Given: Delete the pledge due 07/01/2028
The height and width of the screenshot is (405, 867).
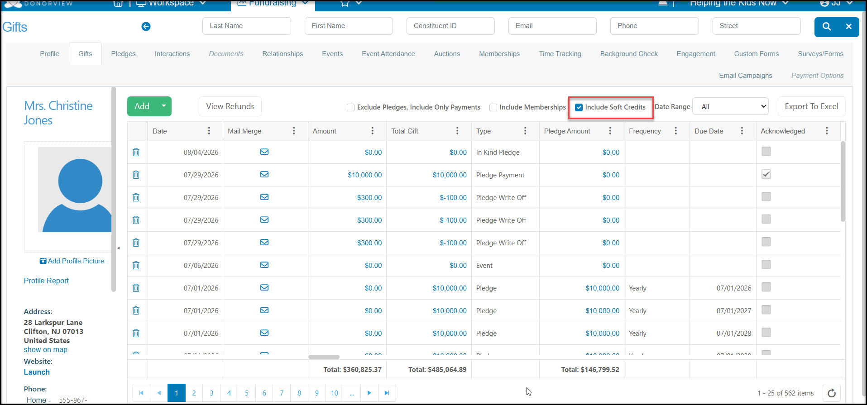Looking at the screenshot, I should (136, 333).
